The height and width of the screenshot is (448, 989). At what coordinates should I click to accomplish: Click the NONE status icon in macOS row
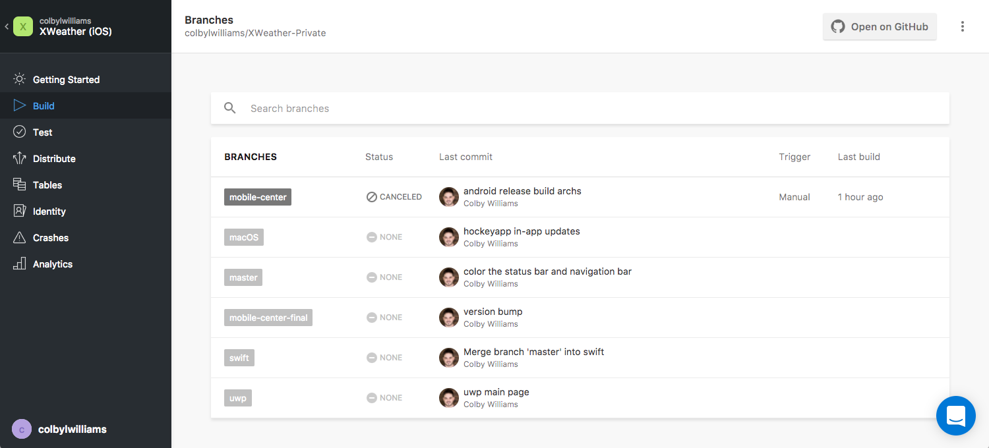click(x=372, y=237)
